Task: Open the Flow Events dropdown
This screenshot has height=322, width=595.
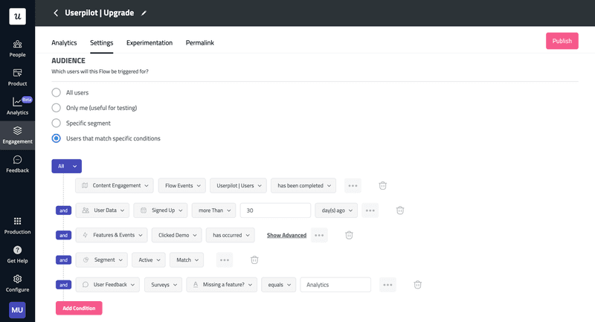Action: [181, 185]
